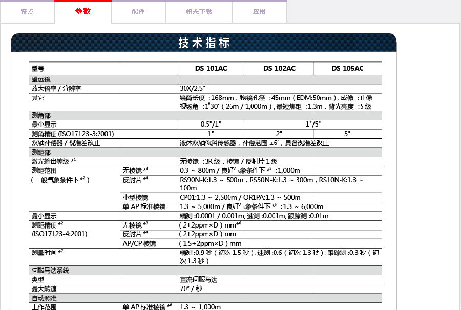
Task: Go to the 相关下载 tab
Action: coord(199,11)
